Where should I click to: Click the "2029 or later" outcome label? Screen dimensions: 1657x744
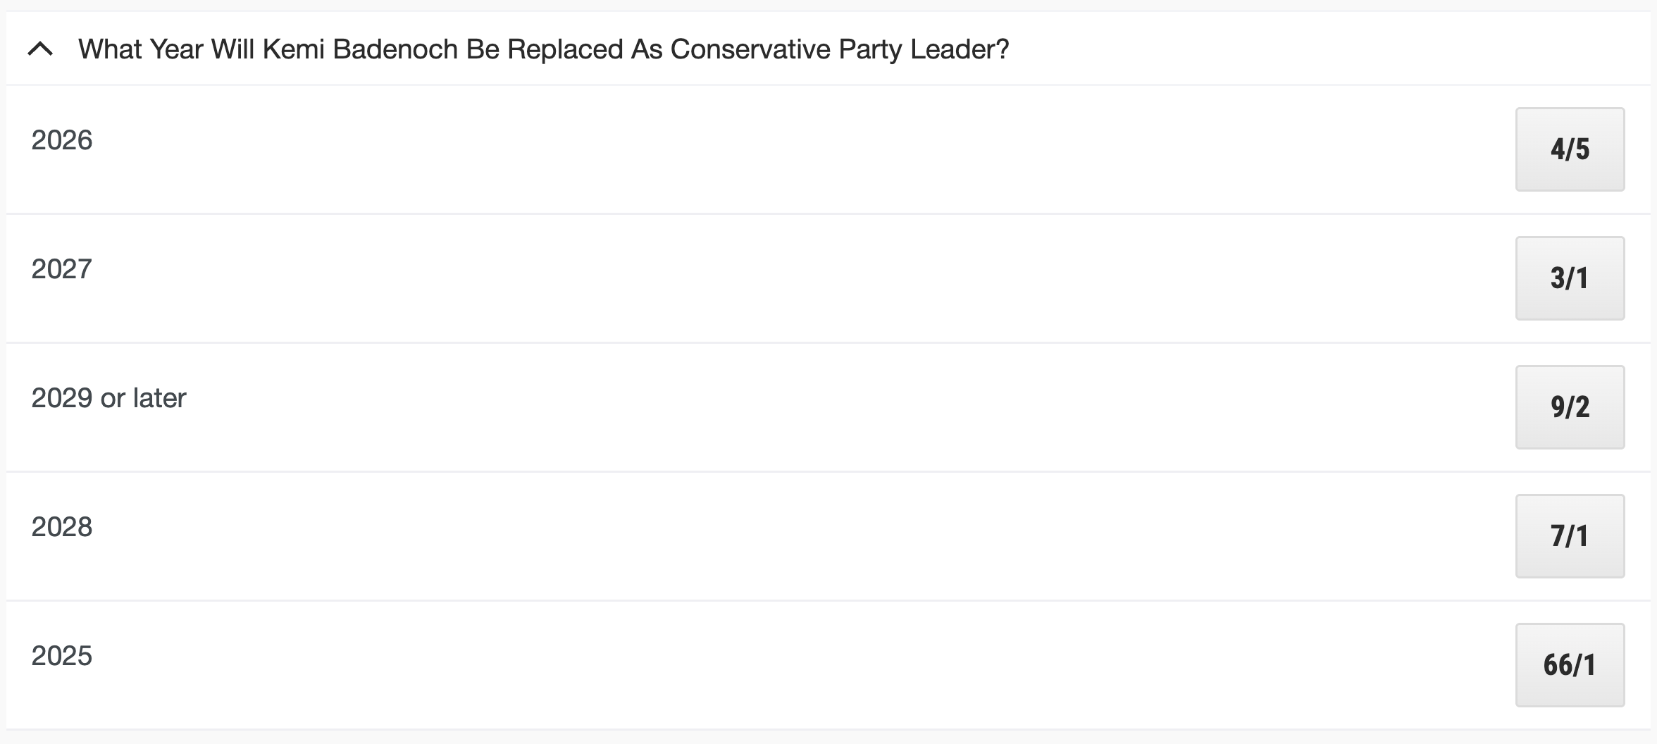(108, 398)
